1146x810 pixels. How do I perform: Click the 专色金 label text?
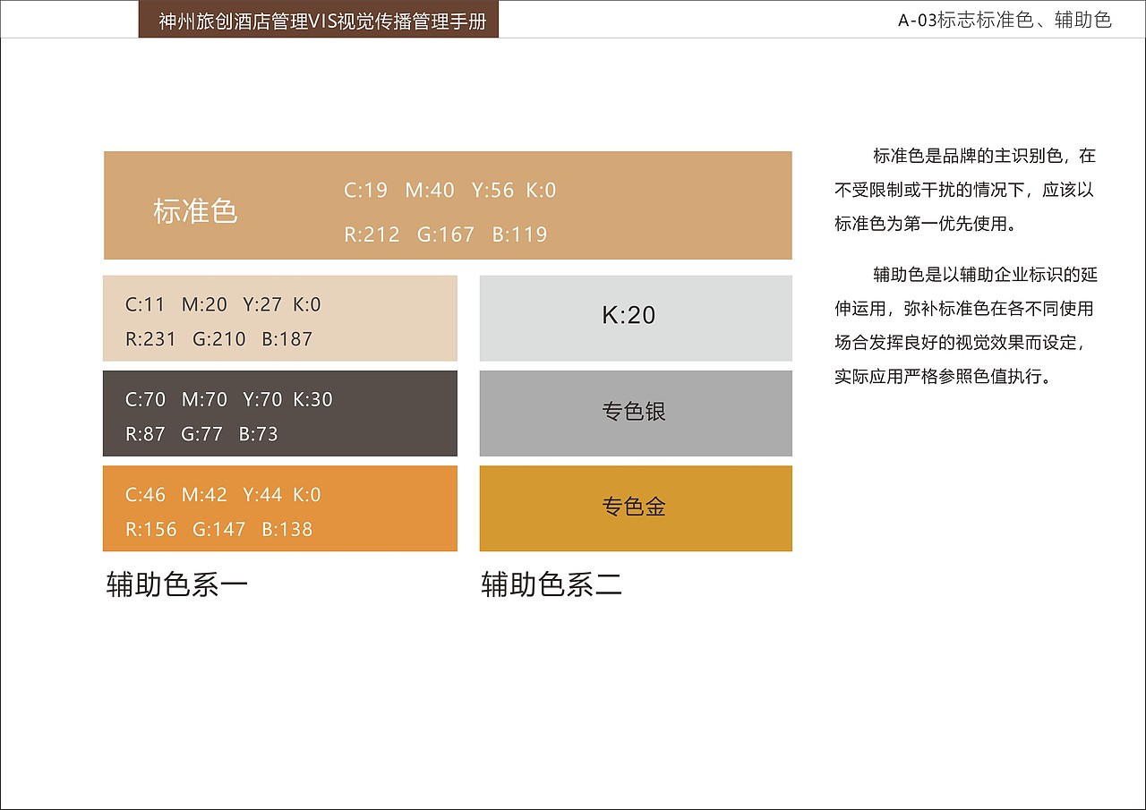pyautogui.click(x=634, y=507)
